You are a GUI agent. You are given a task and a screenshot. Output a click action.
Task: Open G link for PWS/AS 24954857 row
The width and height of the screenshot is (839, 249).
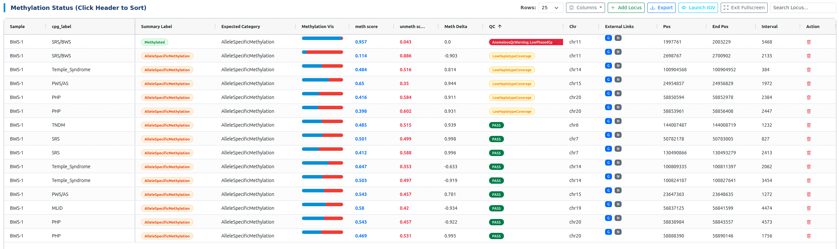click(608, 79)
